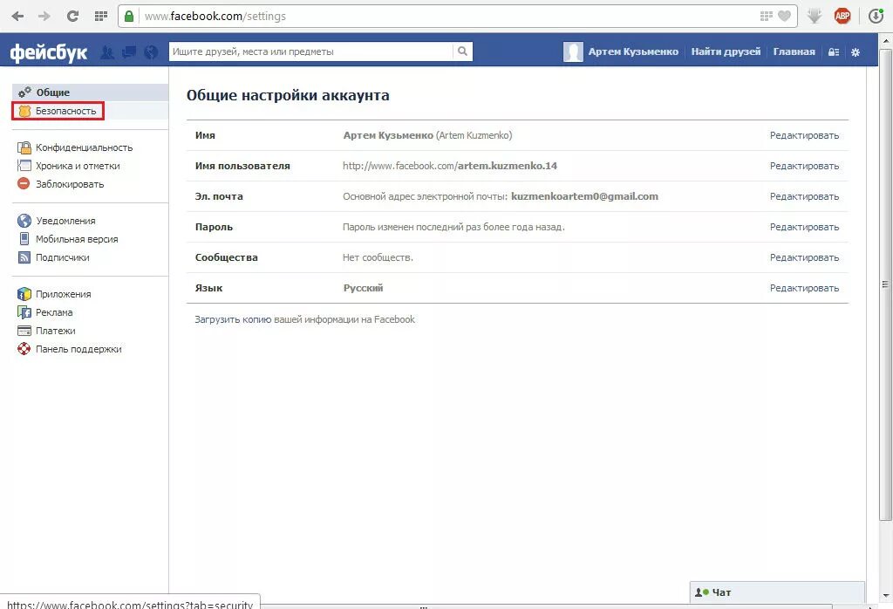Click the vertical scrollbar thumb
The height and width of the screenshot is (609, 893).
point(885,284)
